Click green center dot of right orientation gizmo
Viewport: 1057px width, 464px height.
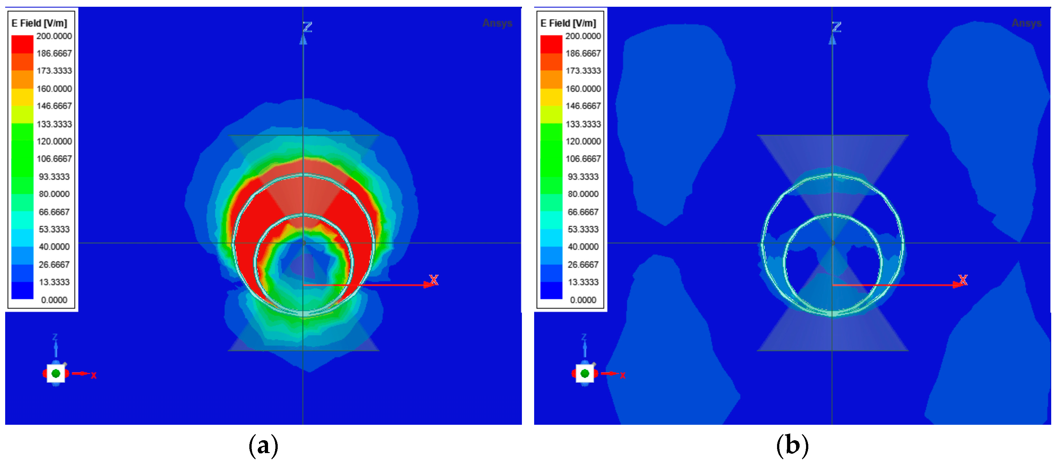pyautogui.click(x=585, y=373)
